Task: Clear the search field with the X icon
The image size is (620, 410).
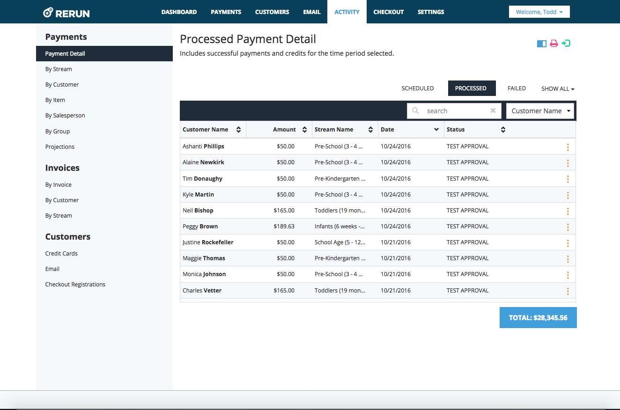Action: tap(493, 111)
